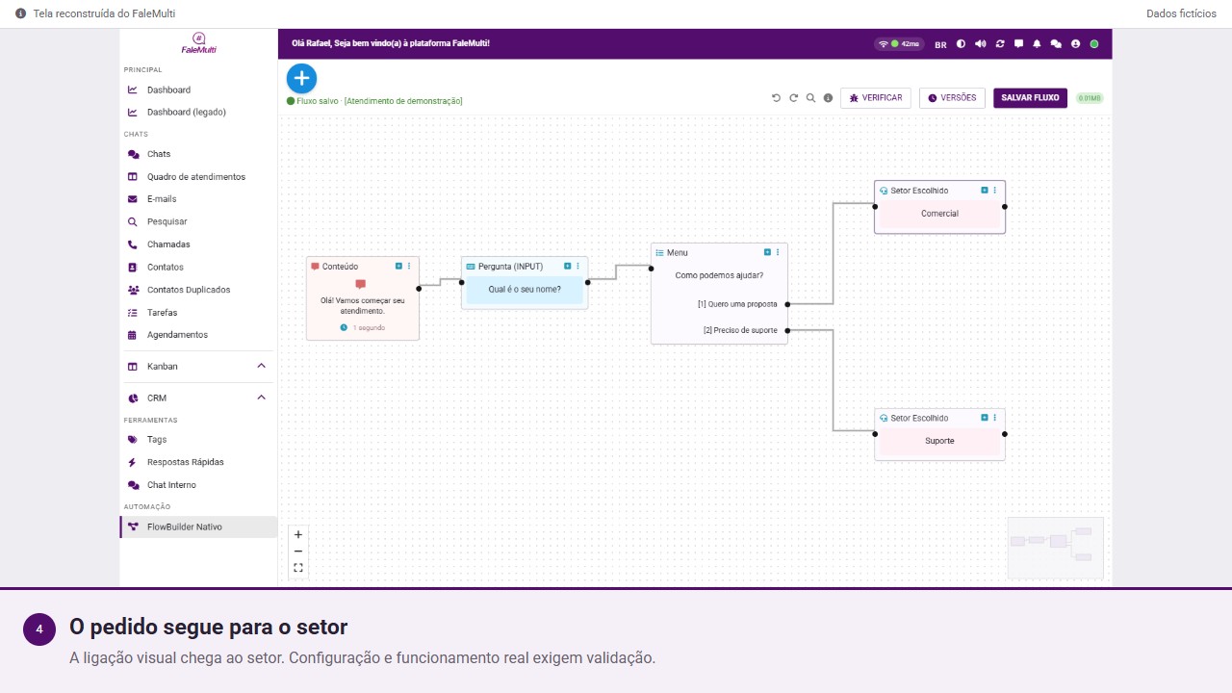Click the 42ms connection indicator
This screenshot has height=693, width=1232.
899,44
